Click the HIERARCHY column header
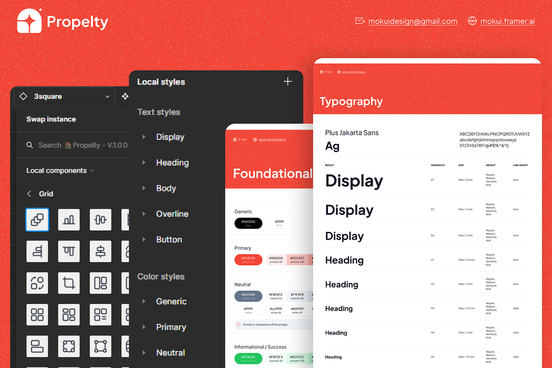552x368 pixels. pos(438,165)
